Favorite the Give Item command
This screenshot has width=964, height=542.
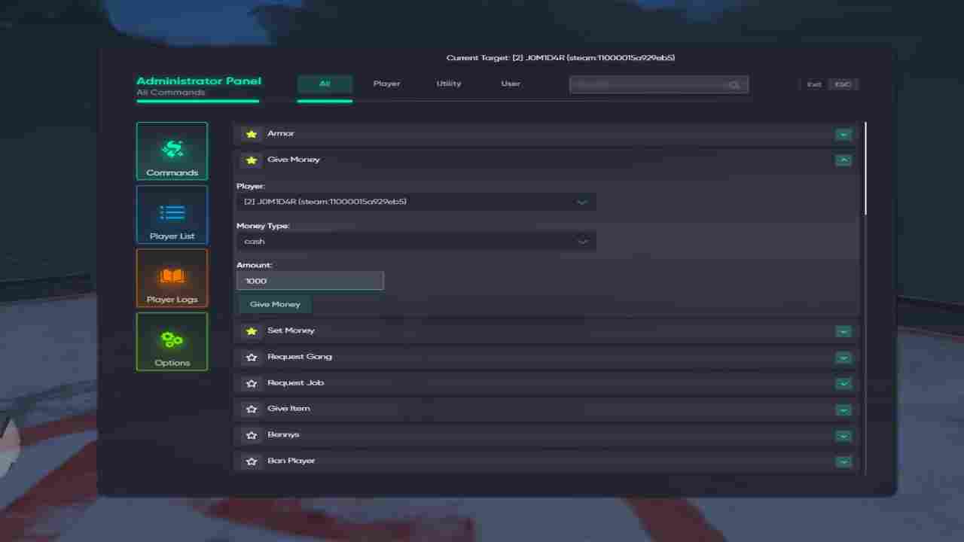[x=251, y=409]
